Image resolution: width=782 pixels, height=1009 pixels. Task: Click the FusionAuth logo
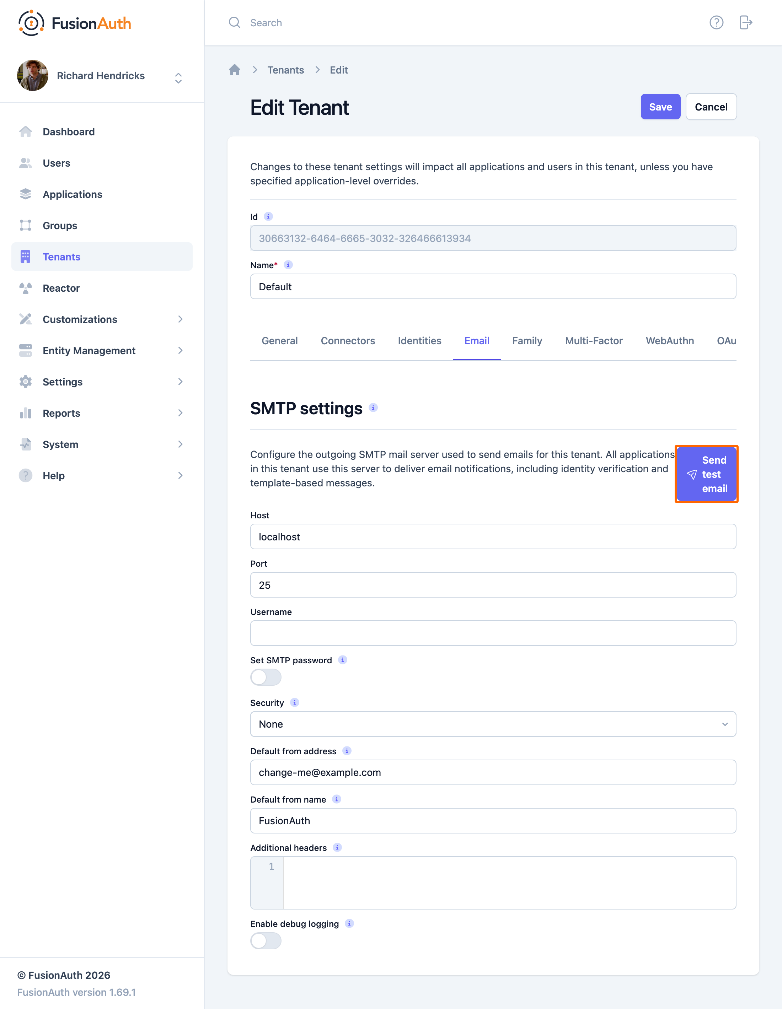(75, 23)
